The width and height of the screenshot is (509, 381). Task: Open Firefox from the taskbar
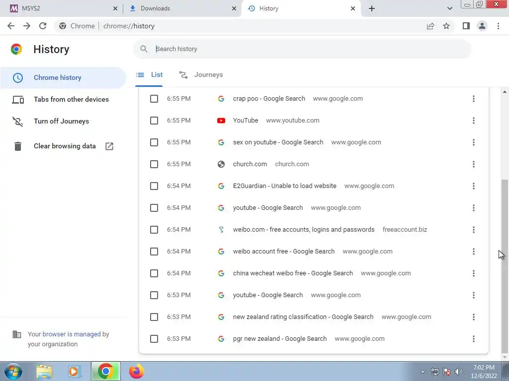click(137, 372)
